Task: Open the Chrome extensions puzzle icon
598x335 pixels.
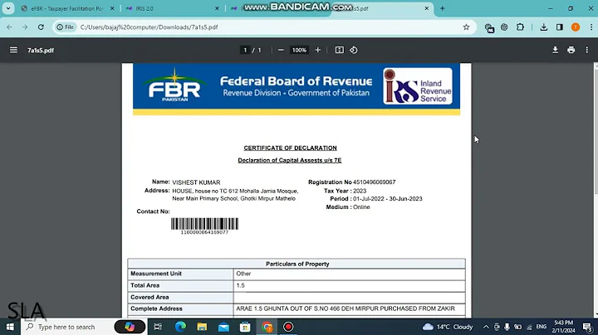Action: pos(520,27)
